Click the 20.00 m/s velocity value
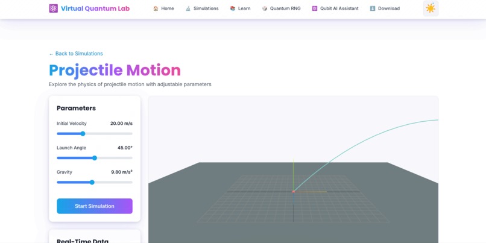This screenshot has height=243, width=486. pos(121,124)
